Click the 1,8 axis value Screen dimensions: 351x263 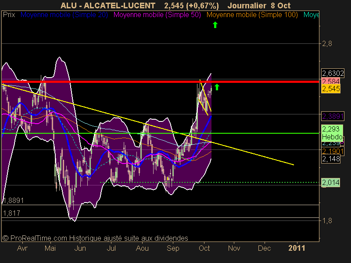point(327,220)
